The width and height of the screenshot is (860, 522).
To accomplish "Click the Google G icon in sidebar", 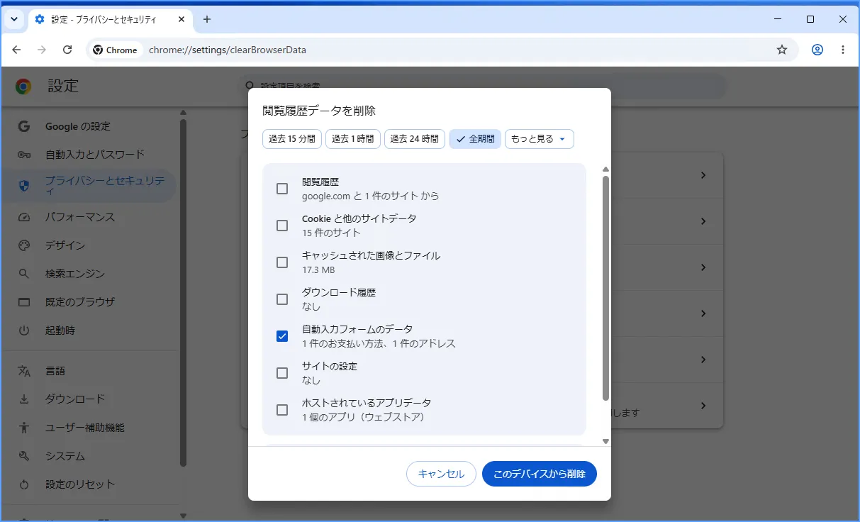I will pyautogui.click(x=24, y=126).
